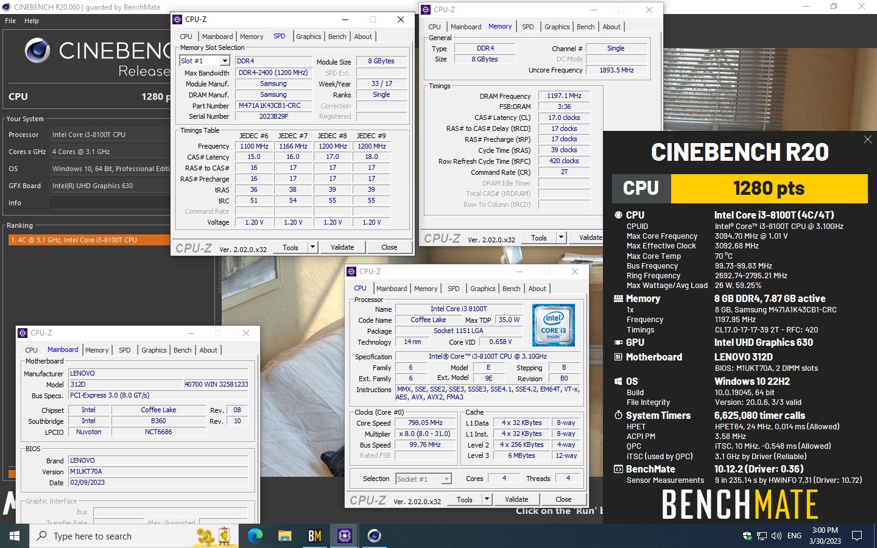Screen dimensions: 877x548
Task: Open Windows Start menu
Action: point(15,536)
